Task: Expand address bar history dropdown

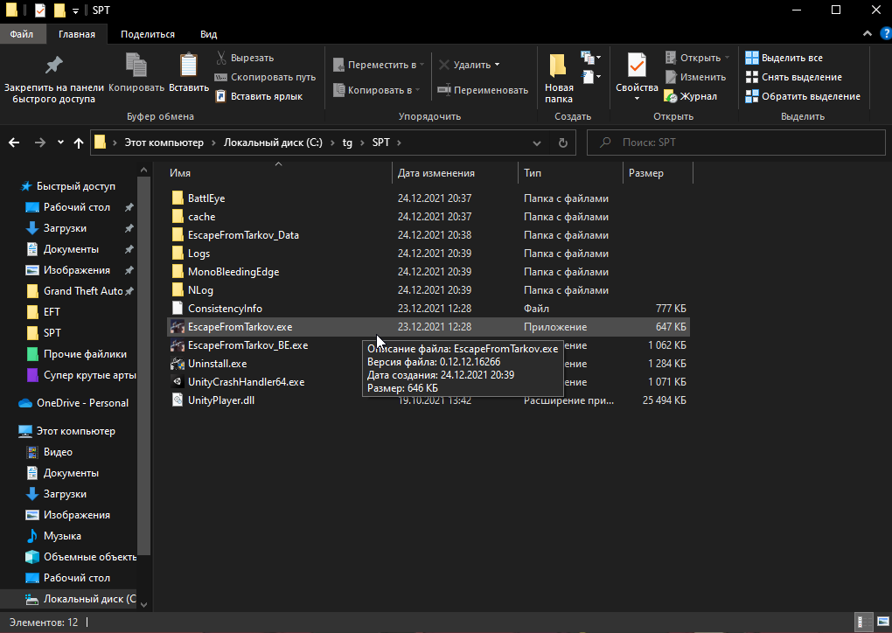Action: tap(536, 143)
